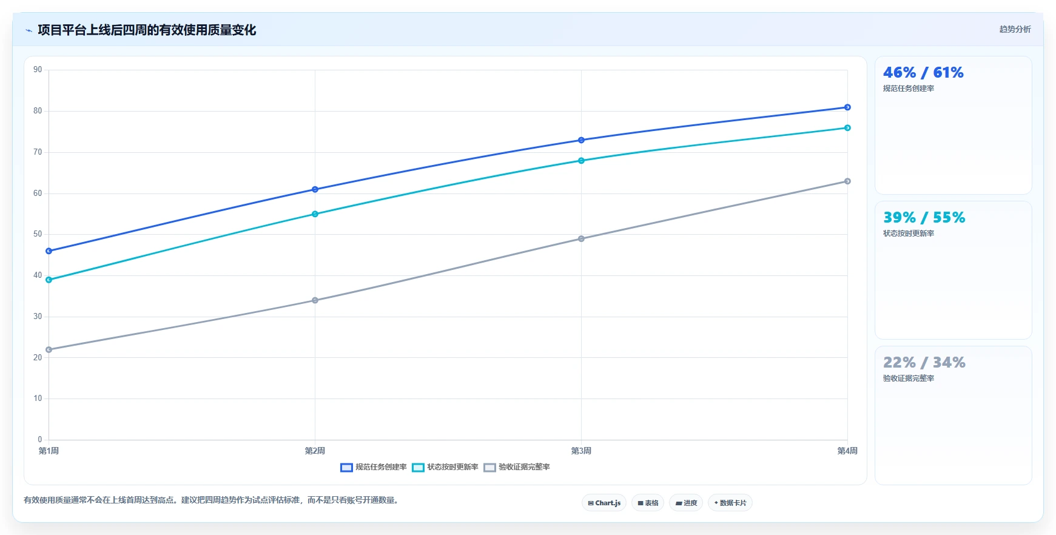1056x535 pixels.
Task: Click the 状态按时更新率 caption in the second card
Action: coord(909,234)
